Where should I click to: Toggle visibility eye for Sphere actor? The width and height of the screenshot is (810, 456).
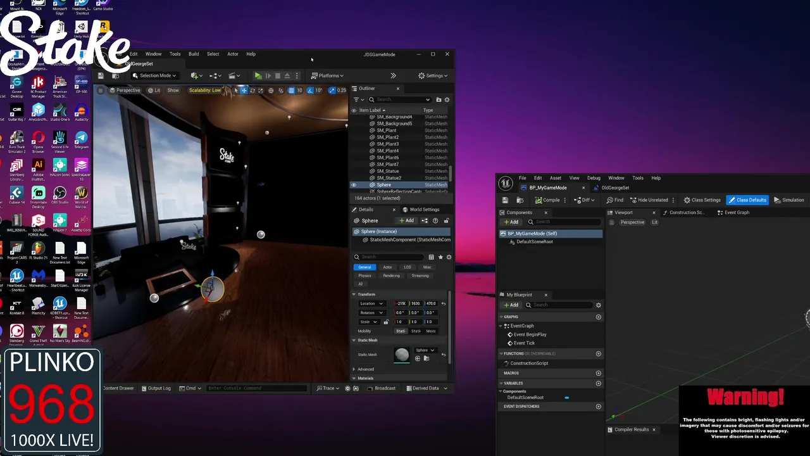click(x=354, y=184)
